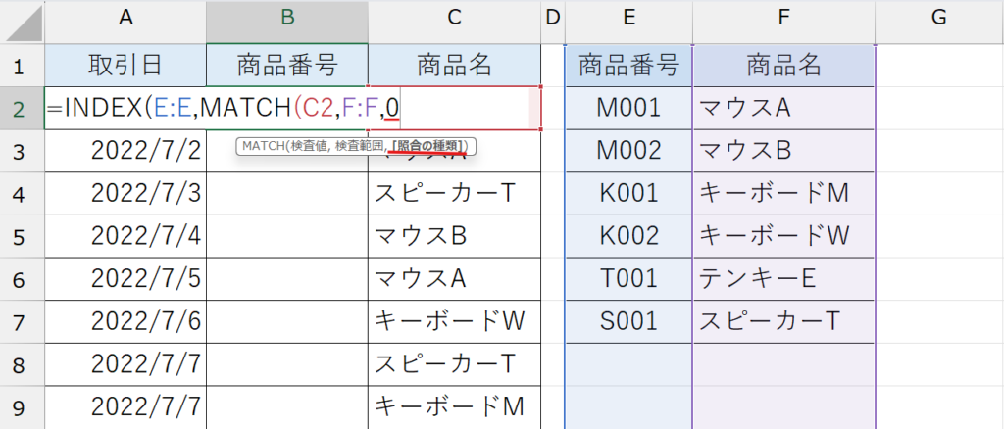Click the select-all corner triangle
This screenshot has width=1004, height=429.
(x=23, y=22)
